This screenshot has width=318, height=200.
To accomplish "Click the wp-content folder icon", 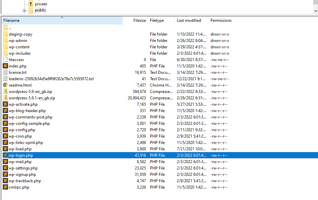I will pos(6,47).
